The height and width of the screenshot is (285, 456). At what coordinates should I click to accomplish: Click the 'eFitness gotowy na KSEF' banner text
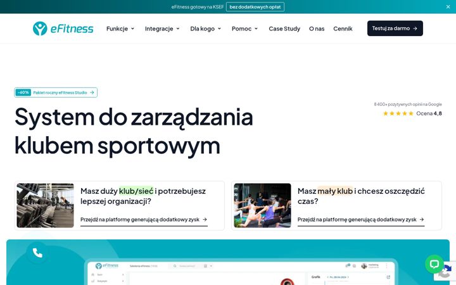198,7
